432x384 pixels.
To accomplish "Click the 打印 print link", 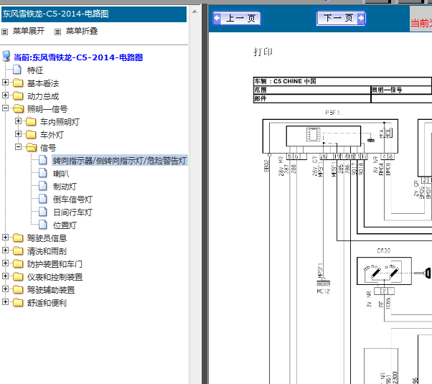I will (x=263, y=52).
